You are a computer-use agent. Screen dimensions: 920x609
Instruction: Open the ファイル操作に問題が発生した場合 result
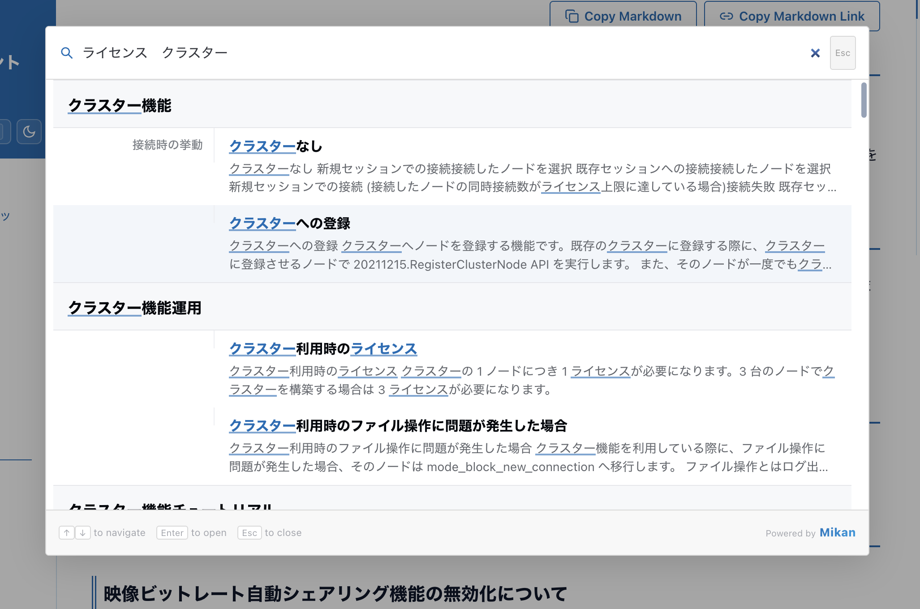click(398, 426)
